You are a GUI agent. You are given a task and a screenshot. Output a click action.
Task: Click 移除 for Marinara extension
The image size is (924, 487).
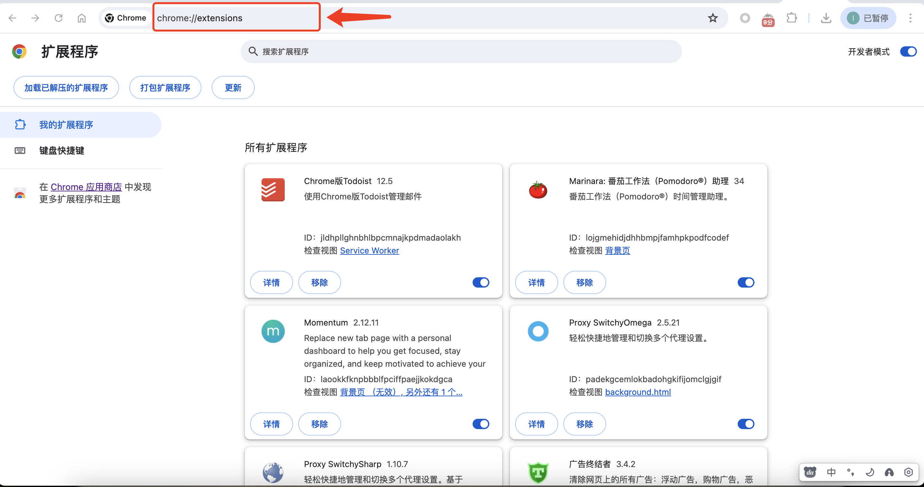pos(584,283)
